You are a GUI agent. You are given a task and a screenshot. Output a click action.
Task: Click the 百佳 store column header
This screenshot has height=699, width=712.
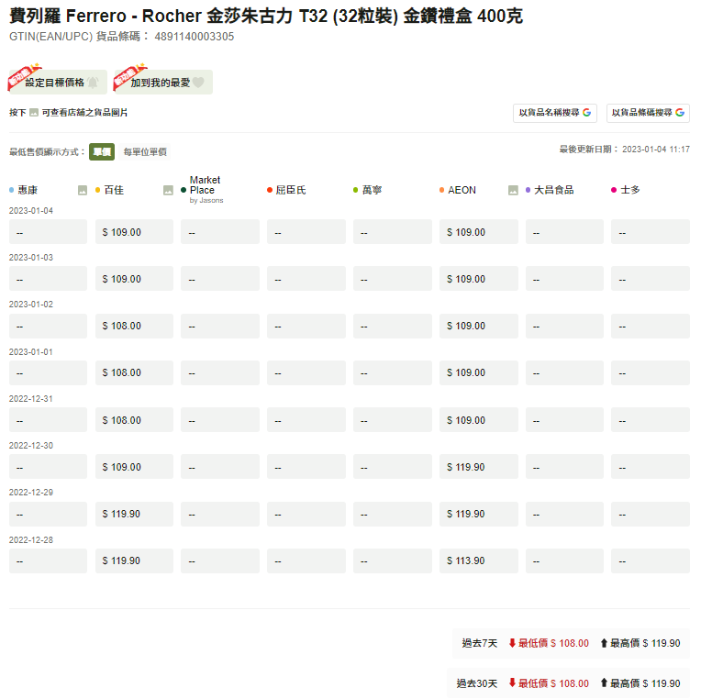pos(114,190)
